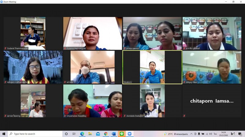245x137 pixels.
Task: Select Nisakorn's highlighted video tile
Action: [152, 67]
